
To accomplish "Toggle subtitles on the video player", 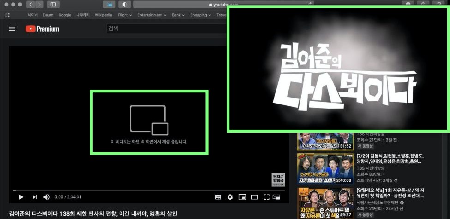I will 218,197.
